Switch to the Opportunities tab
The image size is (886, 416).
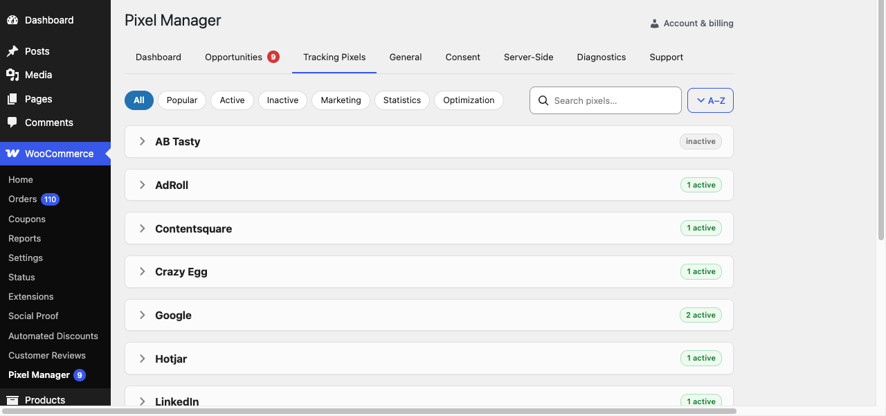click(242, 57)
